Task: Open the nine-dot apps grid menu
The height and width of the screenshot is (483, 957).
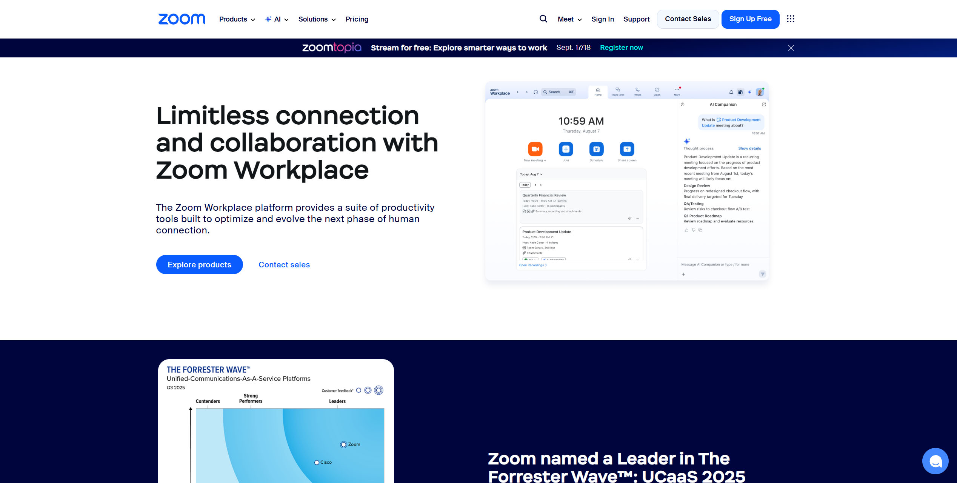Action: pyautogui.click(x=791, y=19)
